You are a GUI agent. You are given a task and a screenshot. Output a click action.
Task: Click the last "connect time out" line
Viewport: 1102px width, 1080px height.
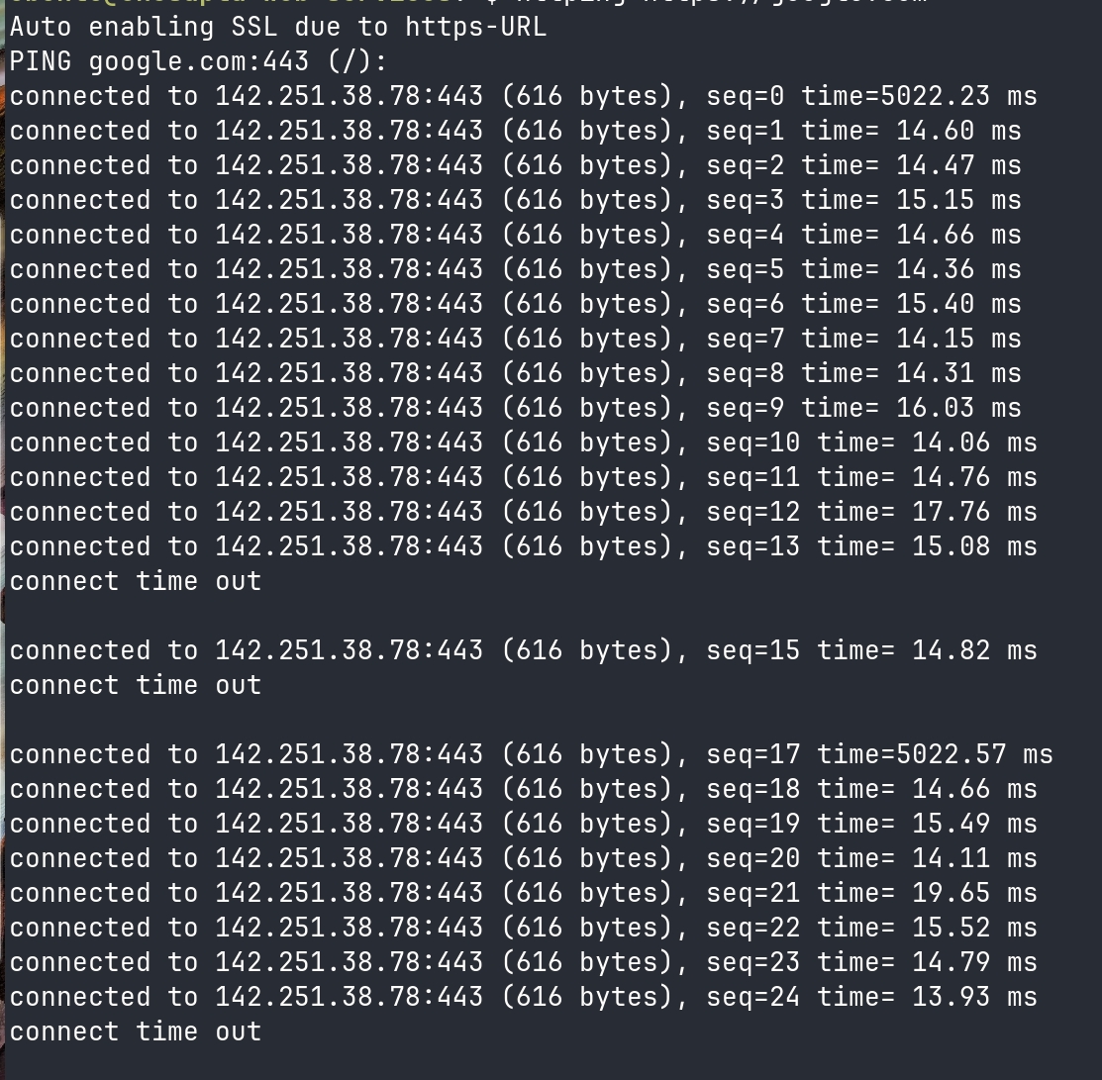coord(136,1031)
